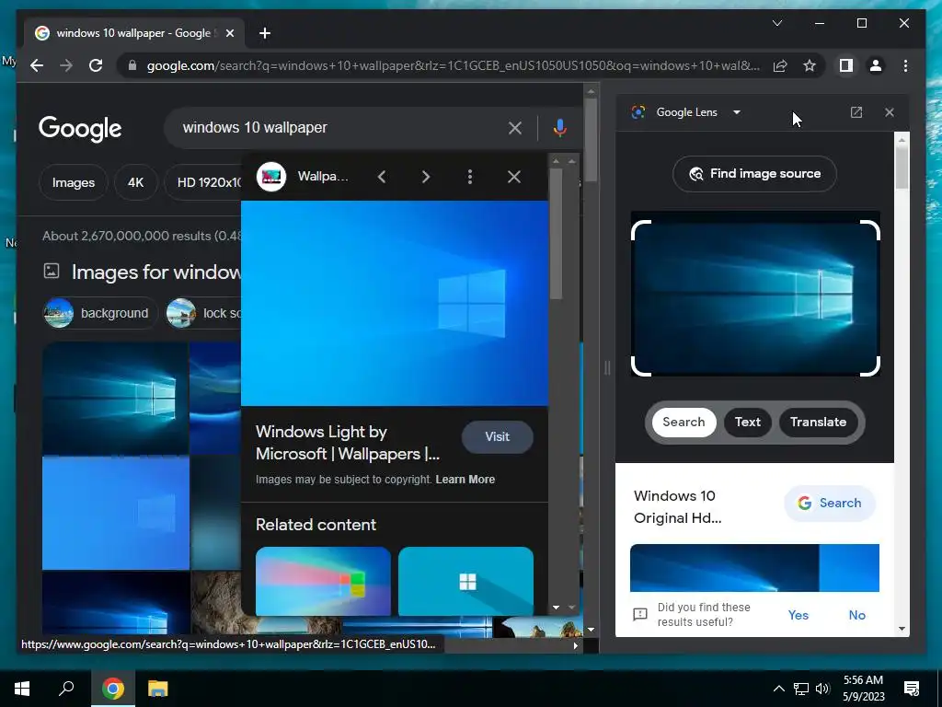This screenshot has width=942, height=707.
Task: Click the Lens panel scrollbar down arrow
Action: [902, 629]
